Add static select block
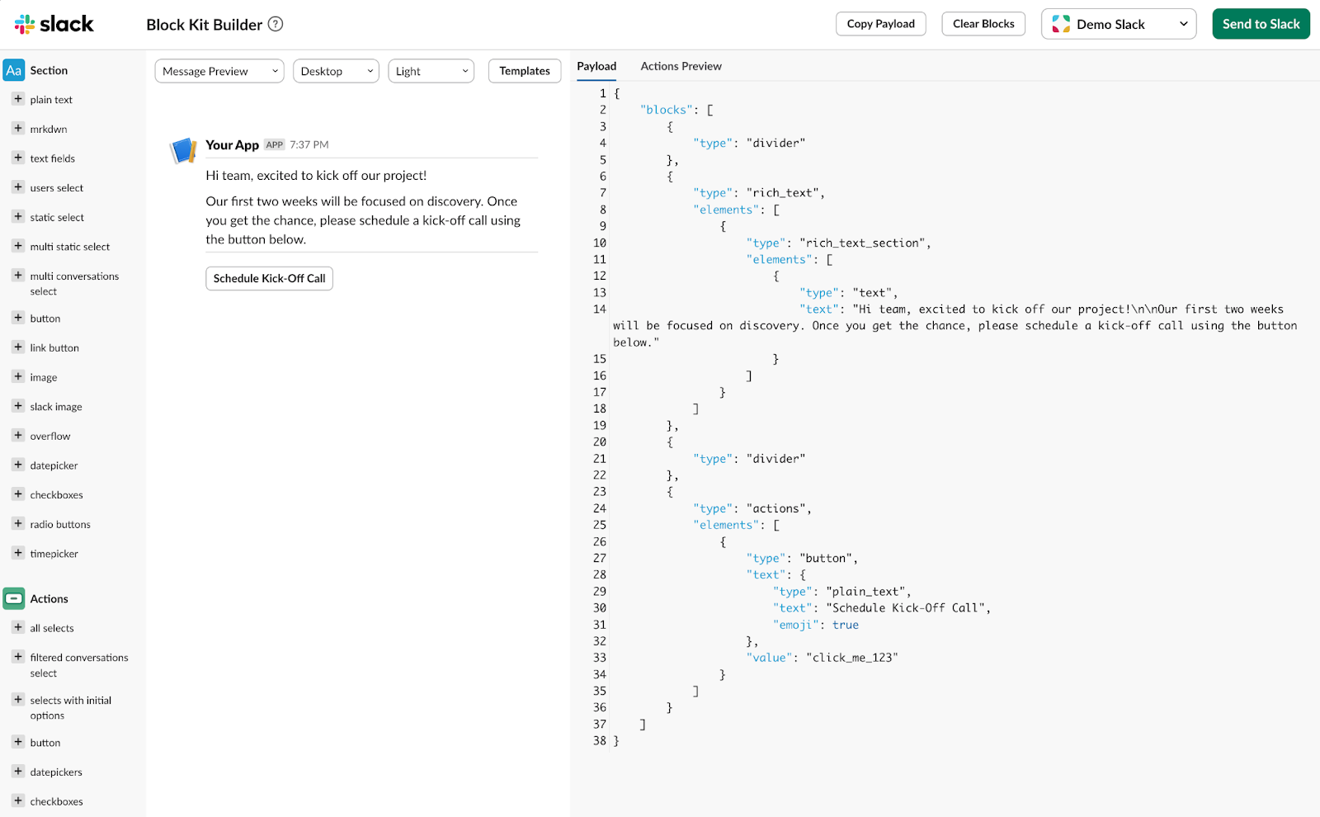The image size is (1320, 817). pyautogui.click(x=18, y=217)
